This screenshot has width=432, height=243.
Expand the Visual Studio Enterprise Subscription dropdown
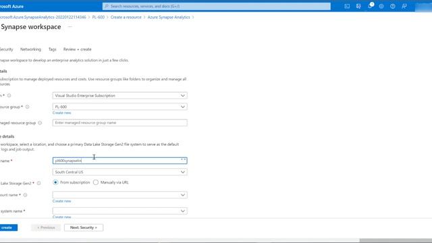point(120,95)
